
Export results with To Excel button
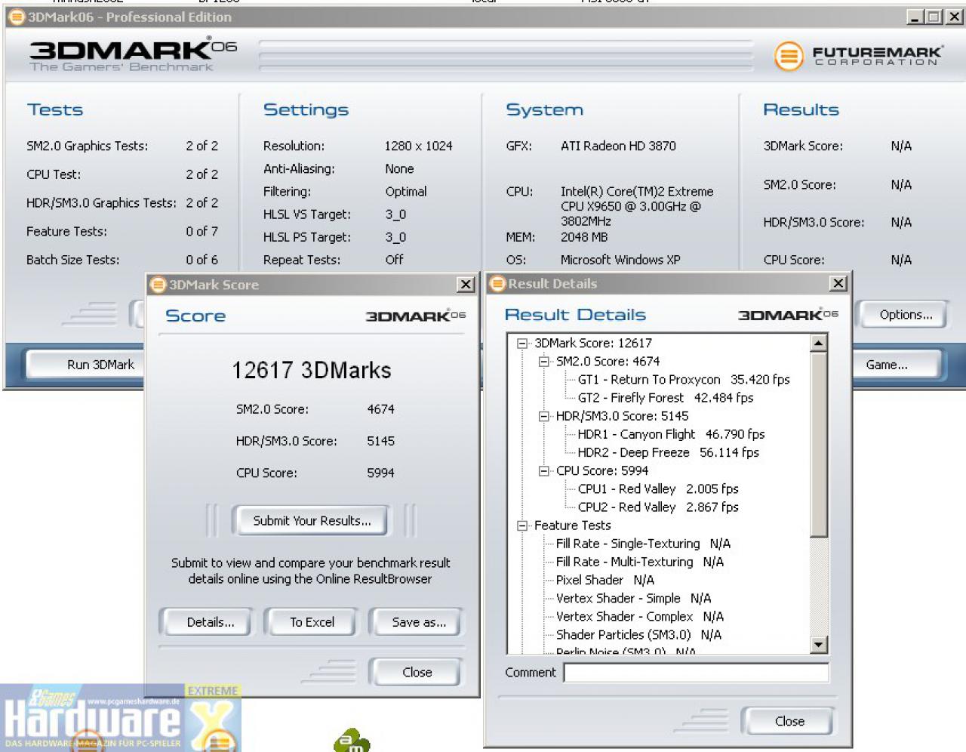[x=312, y=622]
